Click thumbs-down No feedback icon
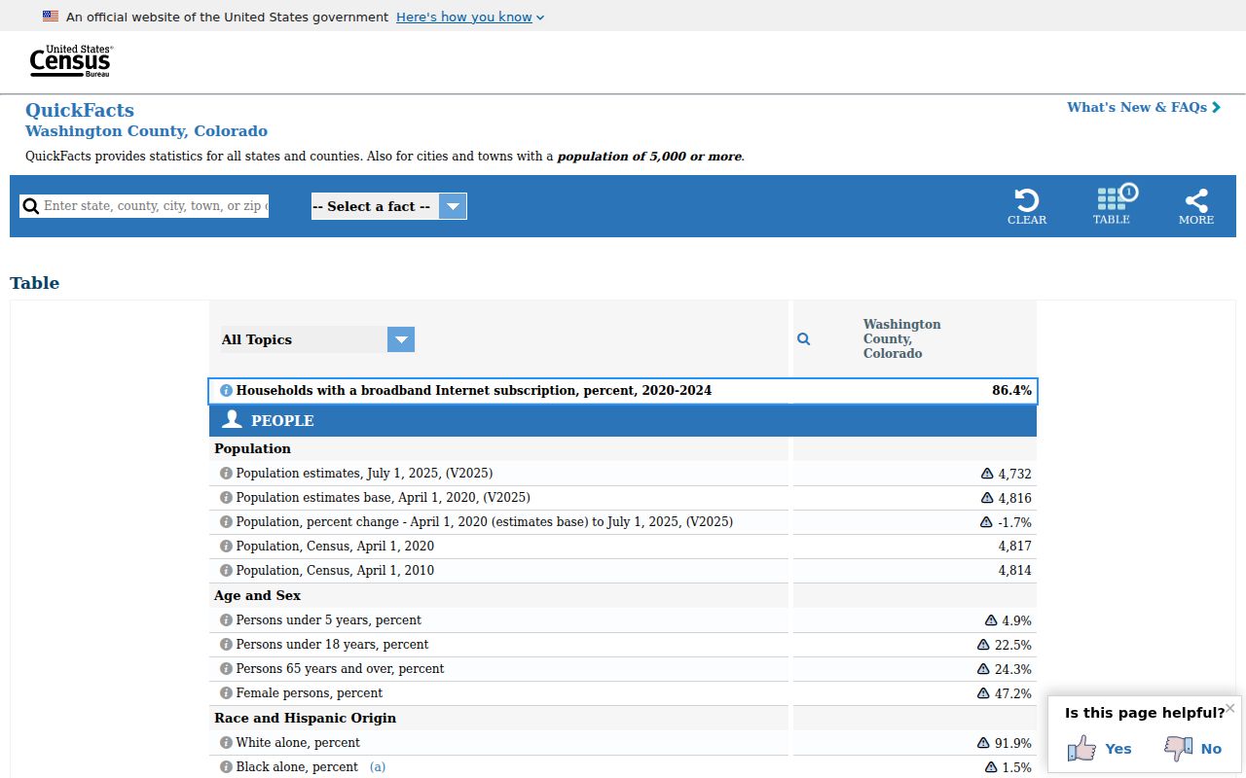This screenshot has height=778, width=1246. (x=1179, y=748)
